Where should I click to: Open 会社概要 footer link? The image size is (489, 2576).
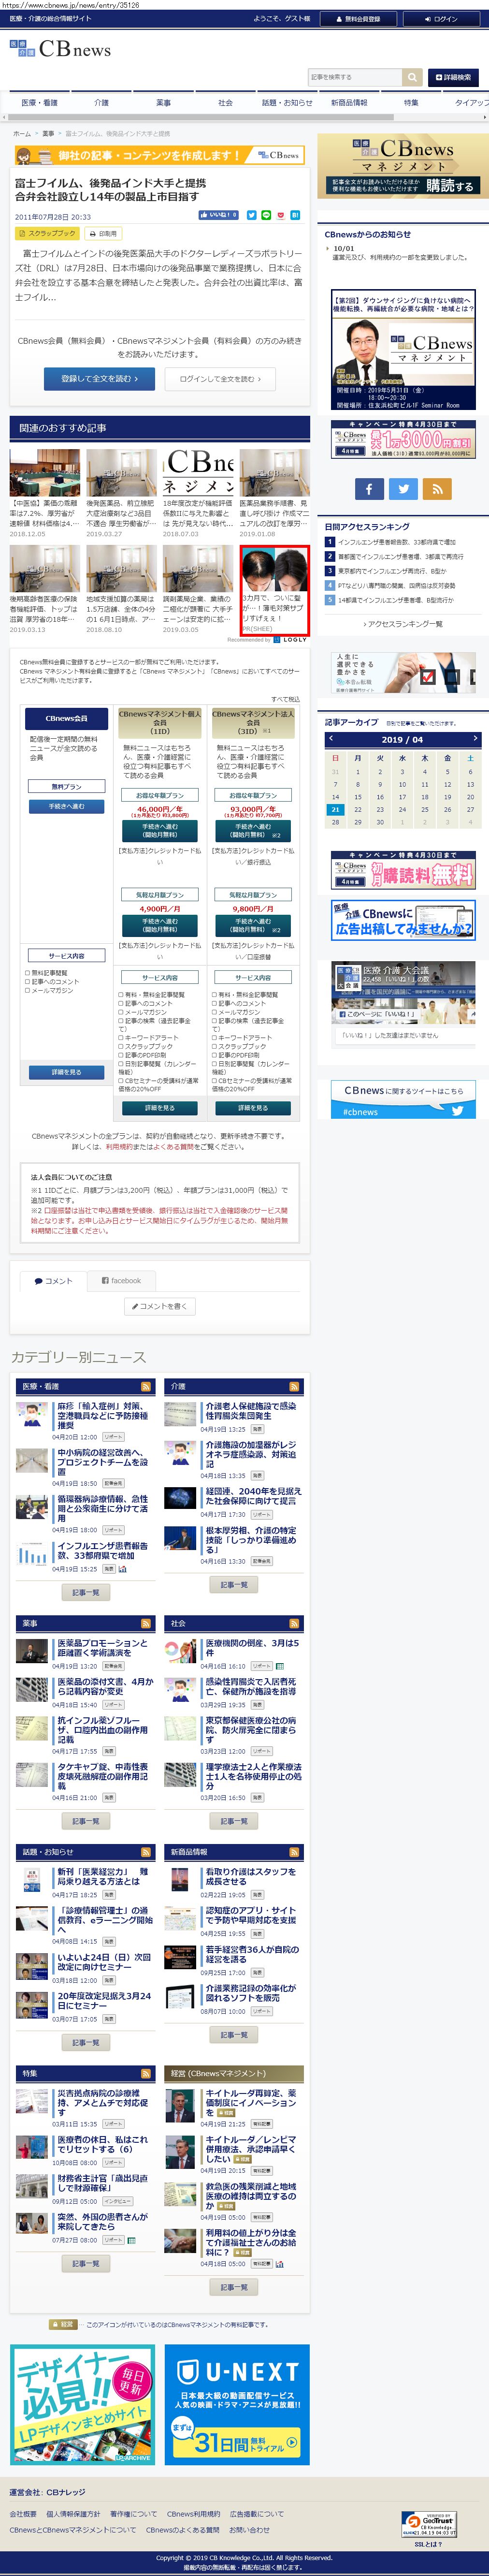tap(23, 2513)
